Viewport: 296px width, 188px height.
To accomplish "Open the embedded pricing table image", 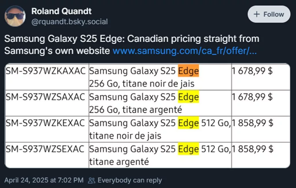I will click(x=147, y=116).
